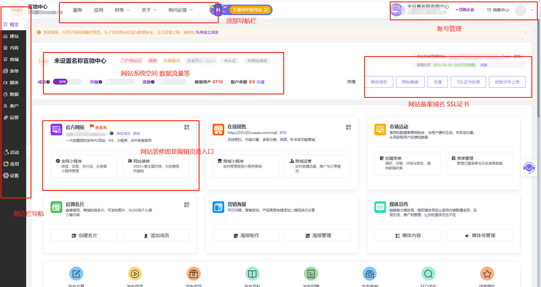Open the customer service headset icon
The height and width of the screenshot is (287, 541).
tap(529, 168)
